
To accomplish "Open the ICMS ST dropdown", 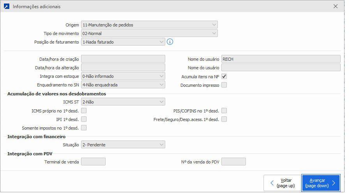I will (123, 102).
